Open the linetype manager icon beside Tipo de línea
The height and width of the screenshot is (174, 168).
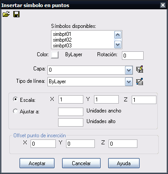coord(140,81)
